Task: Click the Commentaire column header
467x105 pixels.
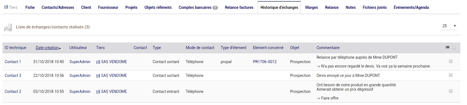Action: [328, 48]
